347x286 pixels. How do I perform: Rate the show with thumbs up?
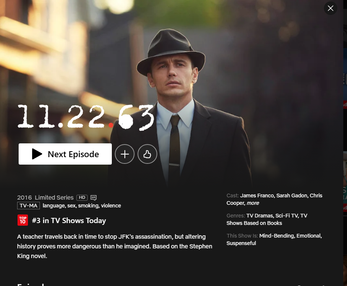(147, 154)
